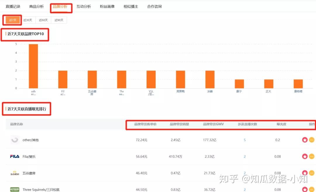Click the 0.83亿 sales cell
The image size is (316, 192).
(176, 190)
